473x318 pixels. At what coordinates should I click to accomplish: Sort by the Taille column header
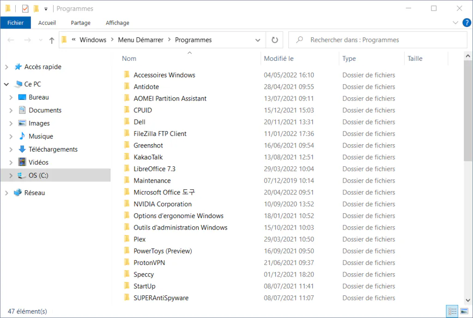point(415,59)
